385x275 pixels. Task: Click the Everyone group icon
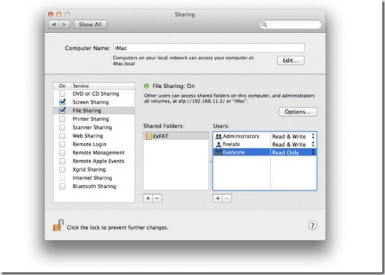pos(219,152)
